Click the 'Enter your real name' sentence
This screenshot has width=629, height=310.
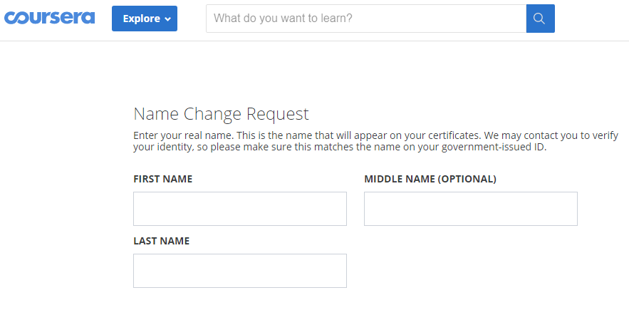(183, 135)
